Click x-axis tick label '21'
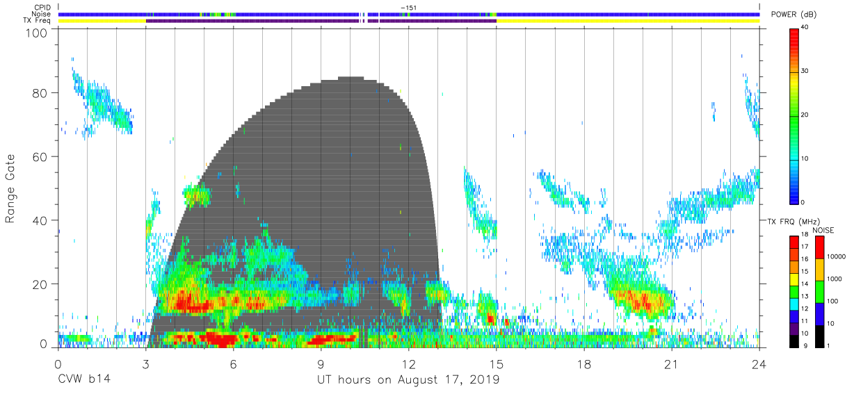 point(672,364)
